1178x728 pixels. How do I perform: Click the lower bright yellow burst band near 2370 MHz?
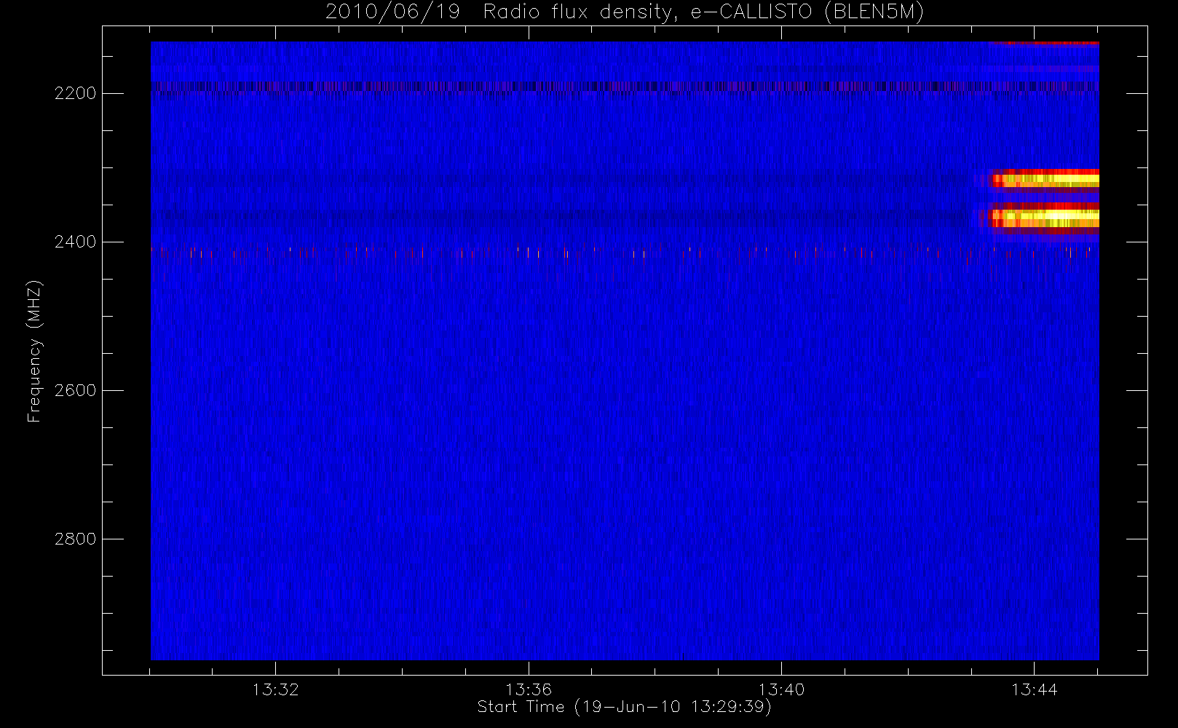pos(1045,218)
